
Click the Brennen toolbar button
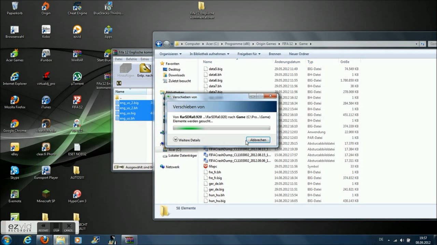click(275, 54)
